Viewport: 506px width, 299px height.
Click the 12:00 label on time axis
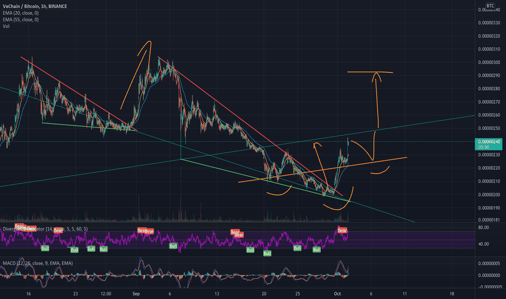tap(106, 294)
